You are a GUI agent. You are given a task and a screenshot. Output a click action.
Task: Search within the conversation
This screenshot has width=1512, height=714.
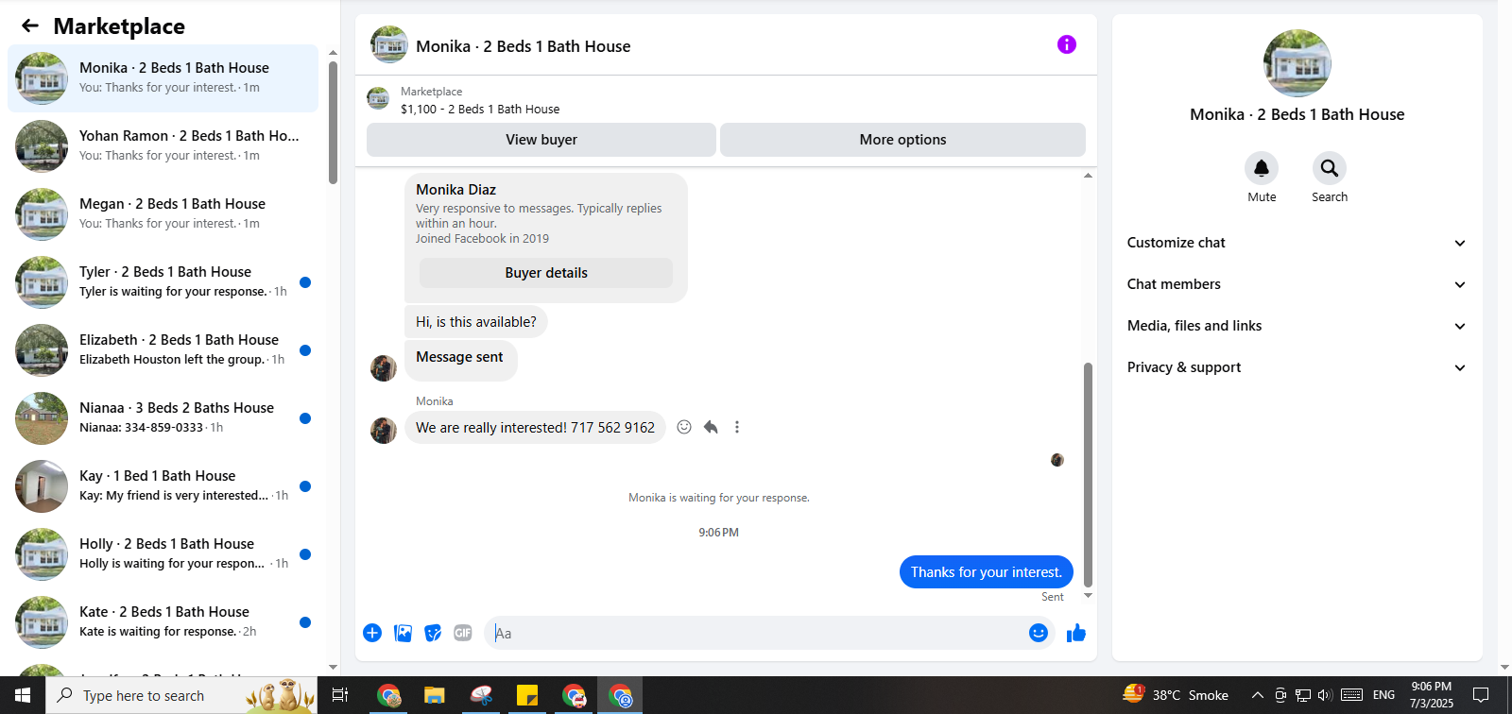[1330, 168]
